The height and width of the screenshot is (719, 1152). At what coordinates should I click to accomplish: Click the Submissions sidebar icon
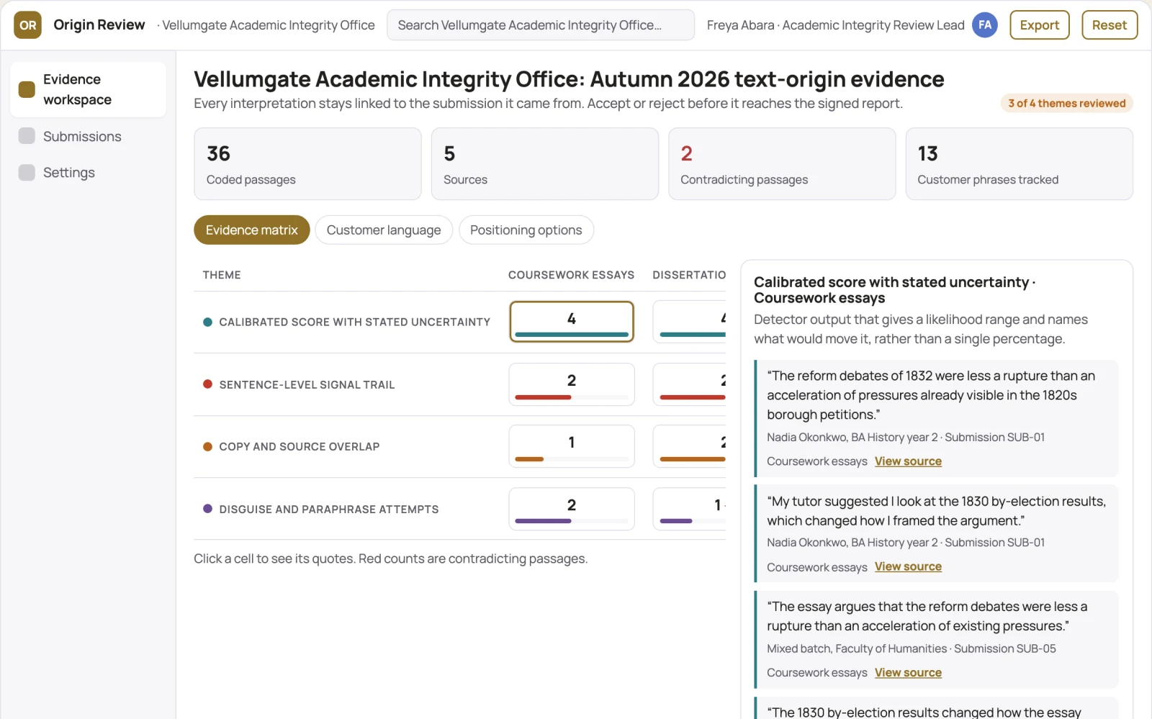[27, 136]
